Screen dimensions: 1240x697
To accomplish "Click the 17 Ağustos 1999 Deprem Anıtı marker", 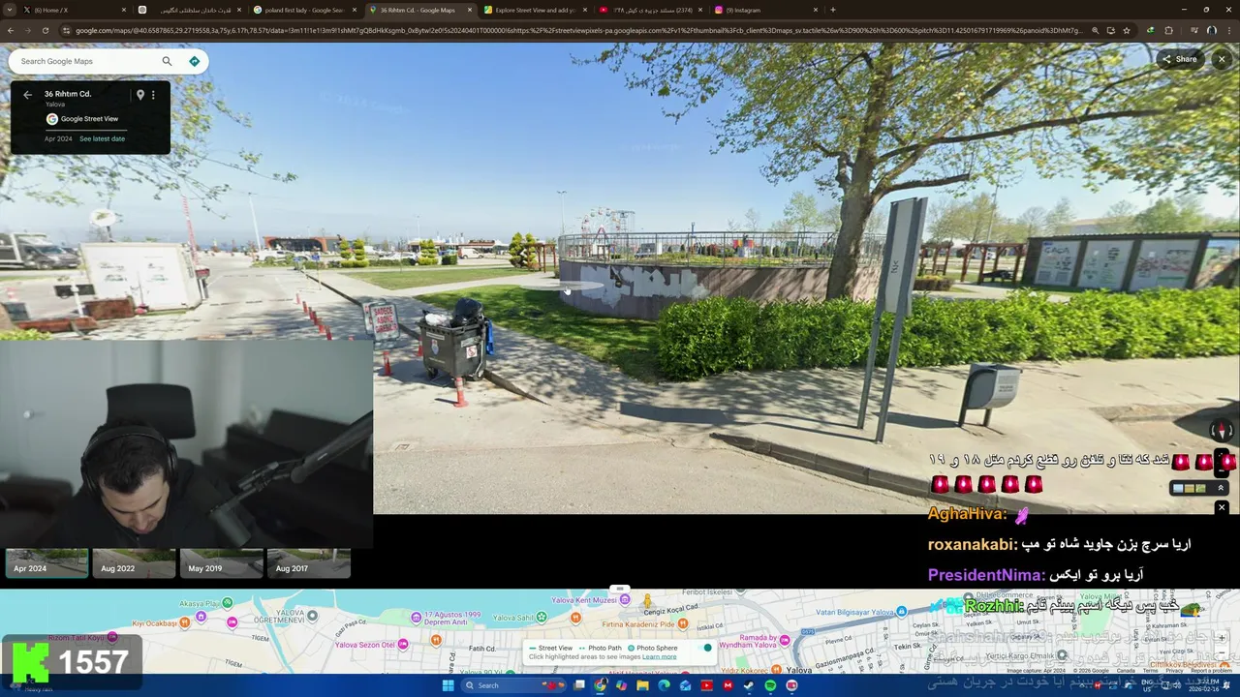I will tap(417, 617).
